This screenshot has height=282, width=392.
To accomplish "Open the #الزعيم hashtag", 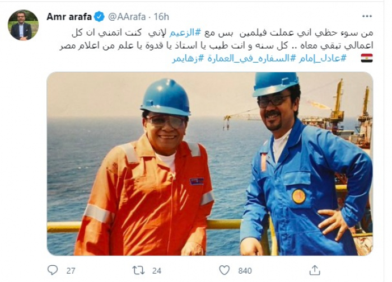I will [185, 32].
